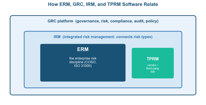Image resolution: width=206 pixels, height=105 pixels.
Task: Click the diagram title "How ERM, GRC, IRM, and TPRM Software Relate"
Action: pyautogui.click(x=103, y=4)
